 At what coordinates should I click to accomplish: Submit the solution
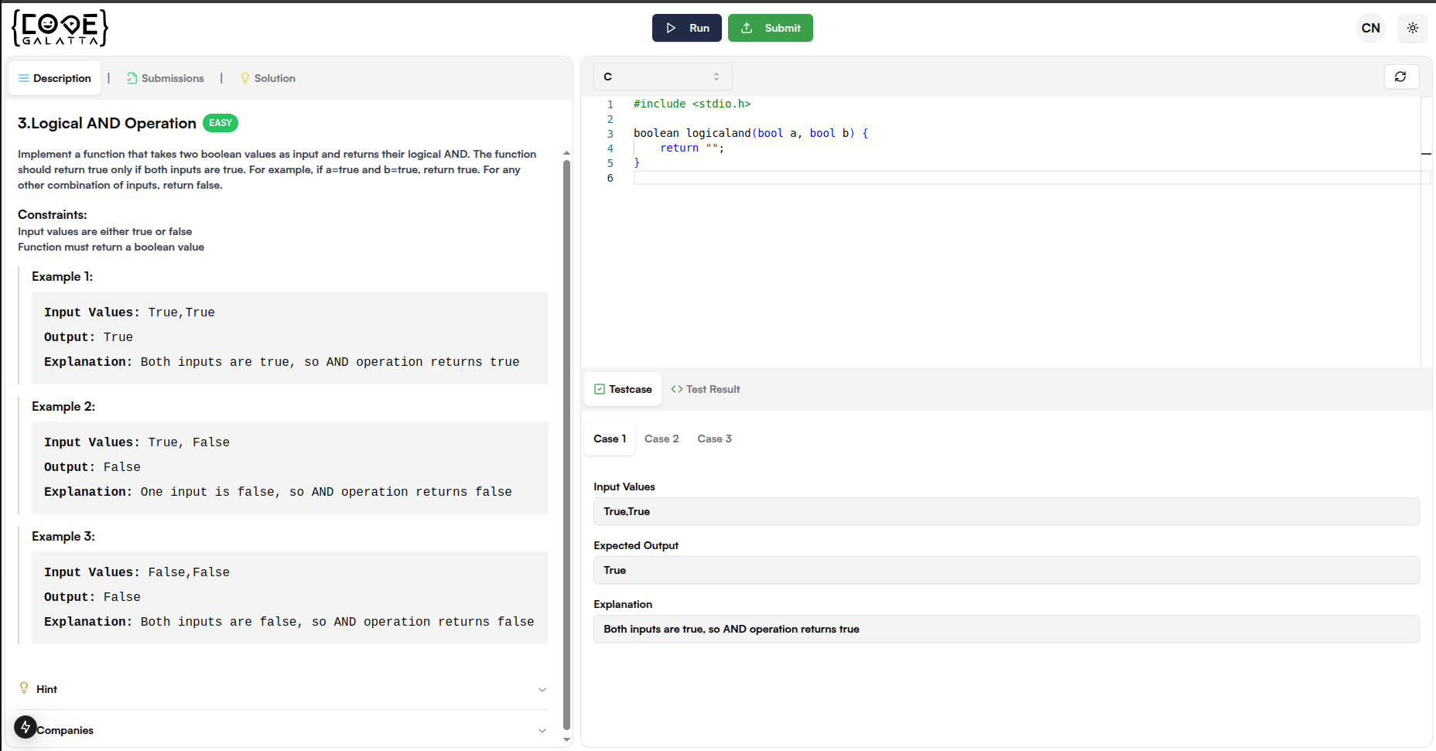coord(771,28)
